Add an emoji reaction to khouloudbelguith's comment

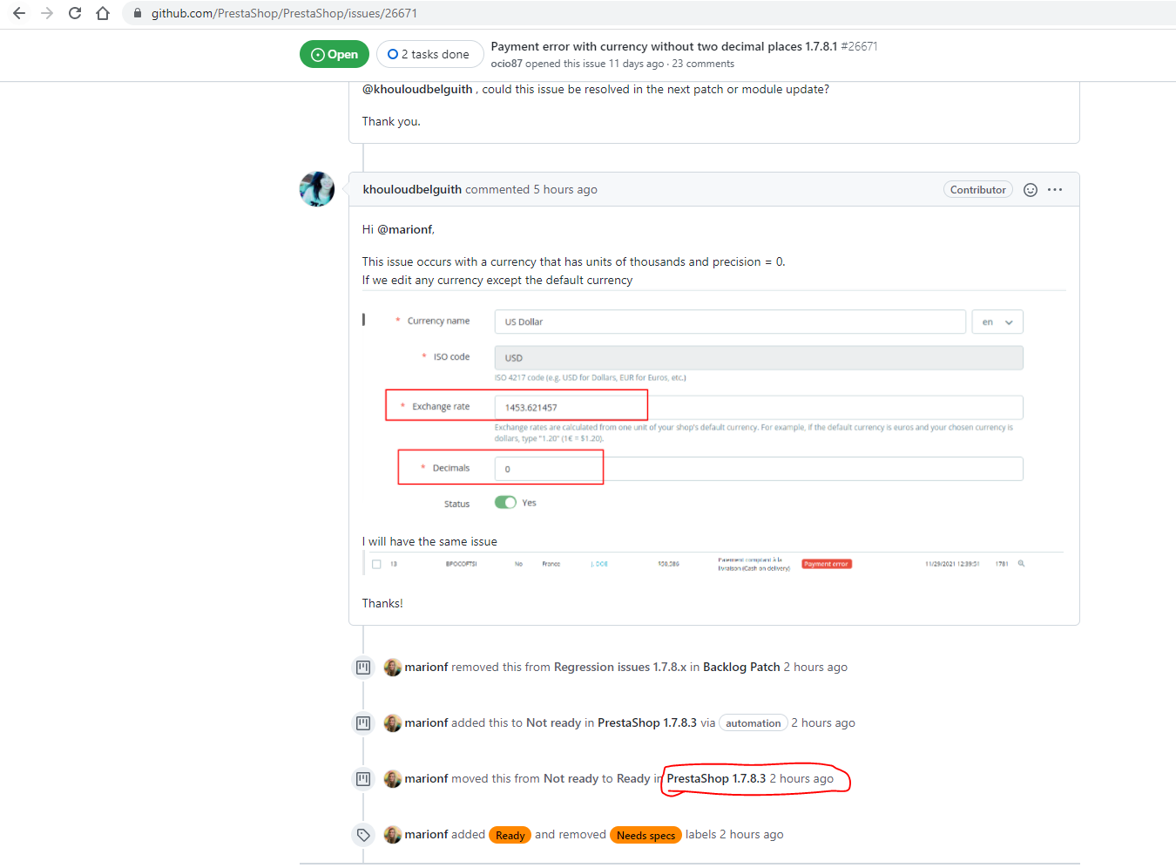tap(1031, 189)
